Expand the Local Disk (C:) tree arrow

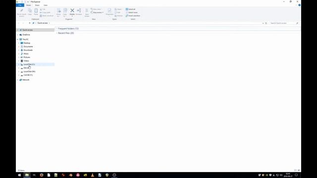(19, 64)
